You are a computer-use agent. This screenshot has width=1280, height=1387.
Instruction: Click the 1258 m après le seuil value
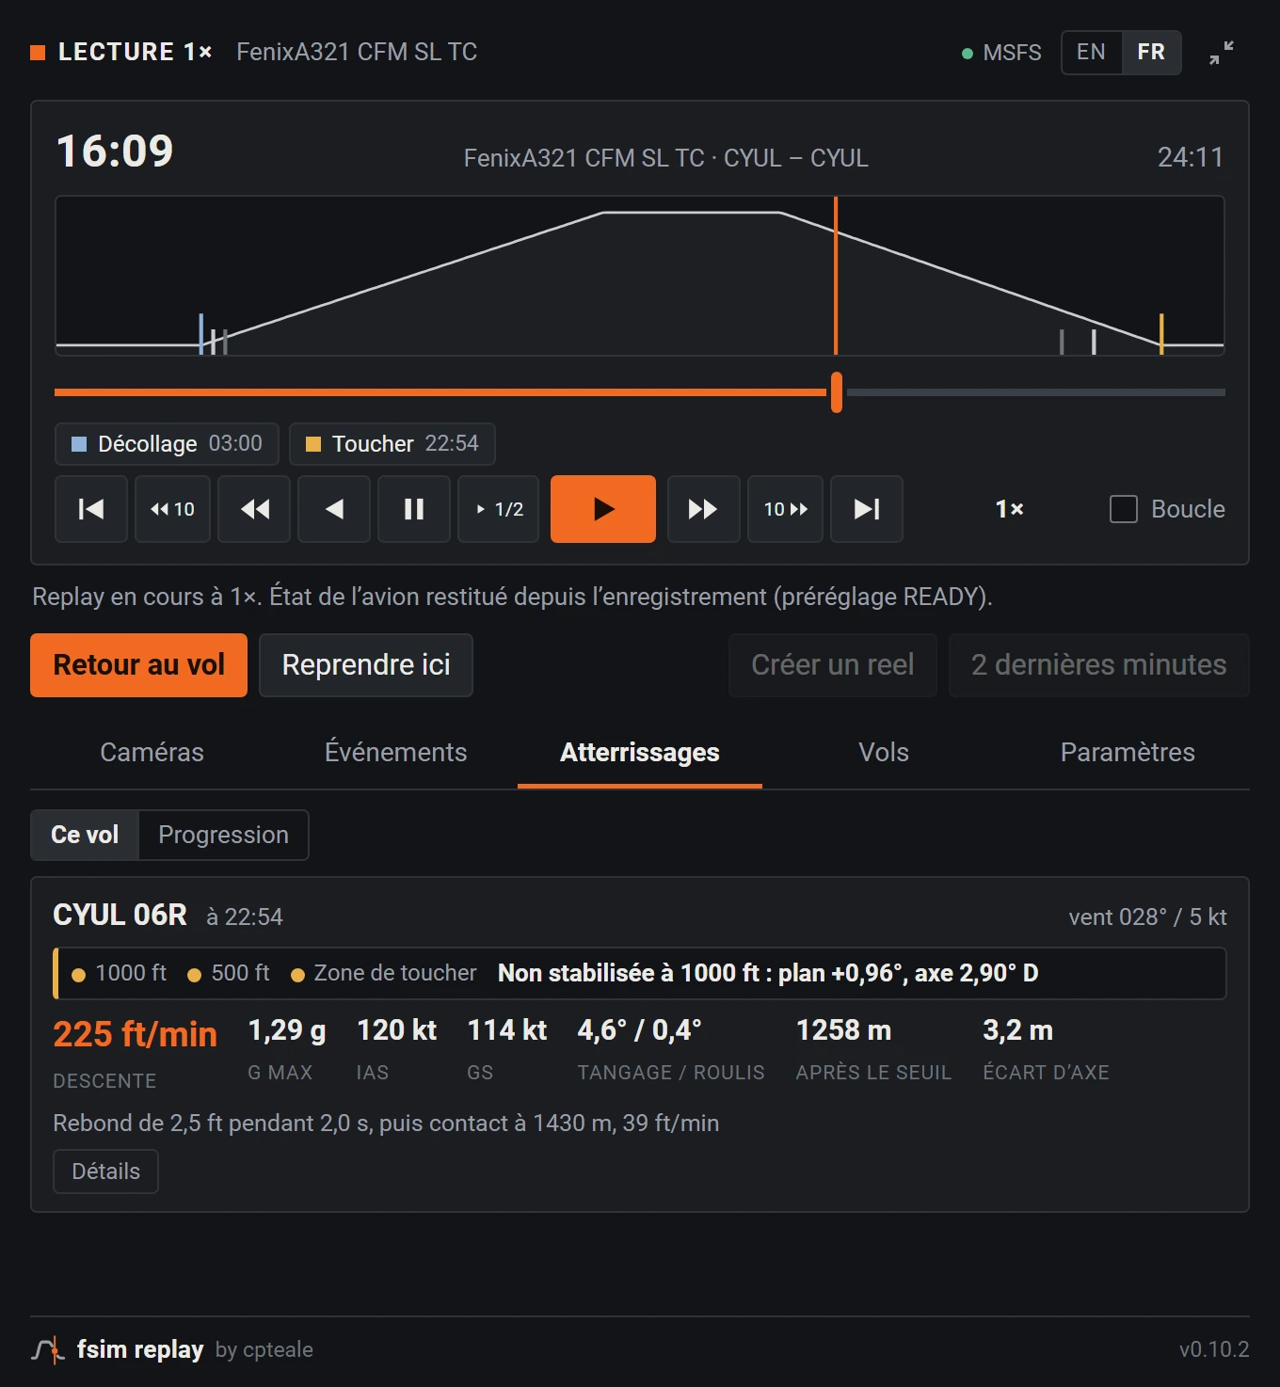[x=843, y=1030]
